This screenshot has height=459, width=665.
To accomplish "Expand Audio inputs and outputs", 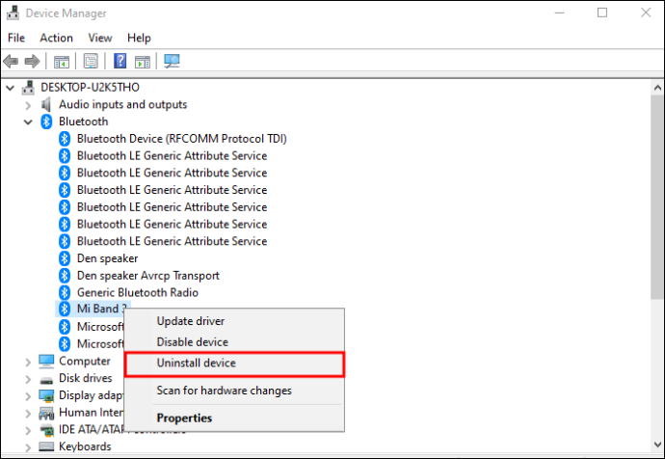I will 28,105.
